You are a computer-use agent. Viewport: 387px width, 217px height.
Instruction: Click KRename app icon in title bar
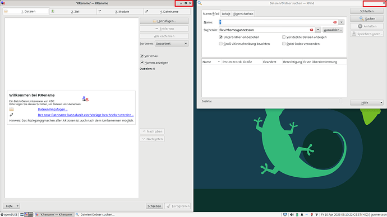pos(3,3)
